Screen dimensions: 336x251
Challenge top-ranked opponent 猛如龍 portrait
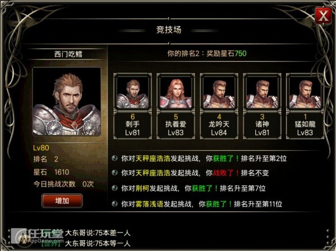305,92
